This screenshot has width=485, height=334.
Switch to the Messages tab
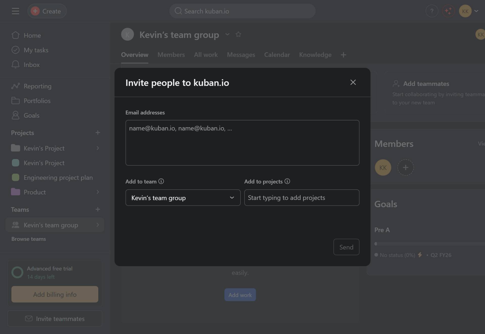241,55
